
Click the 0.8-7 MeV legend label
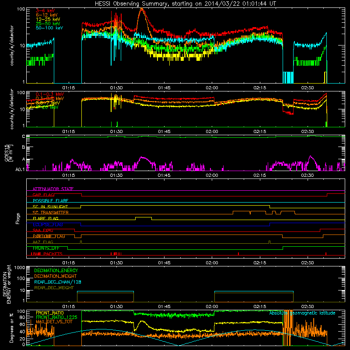(48, 103)
